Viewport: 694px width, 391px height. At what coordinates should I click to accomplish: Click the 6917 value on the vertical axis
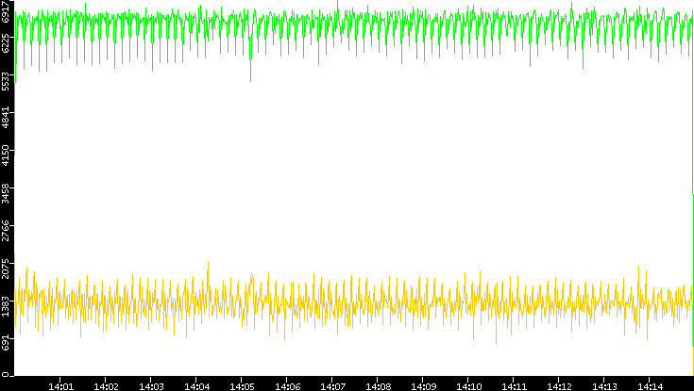pyautogui.click(x=6, y=11)
